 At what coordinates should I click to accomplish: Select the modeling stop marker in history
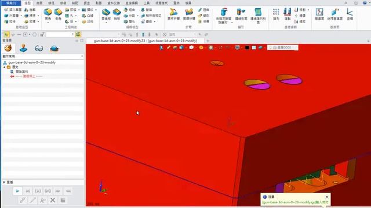click(x=27, y=76)
